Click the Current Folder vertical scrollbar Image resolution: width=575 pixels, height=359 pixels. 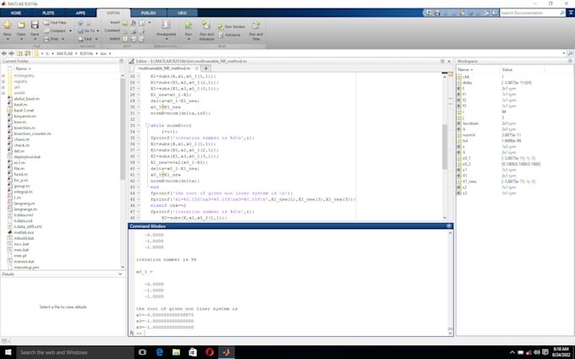coord(123,128)
